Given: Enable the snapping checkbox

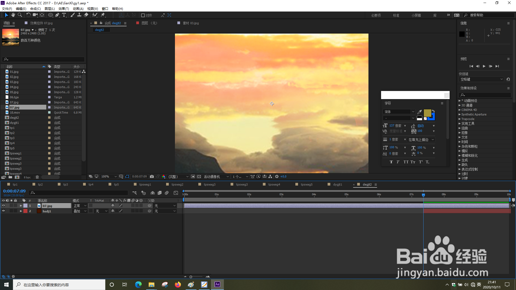Looking at the screenshot, I should click(143, 15).
